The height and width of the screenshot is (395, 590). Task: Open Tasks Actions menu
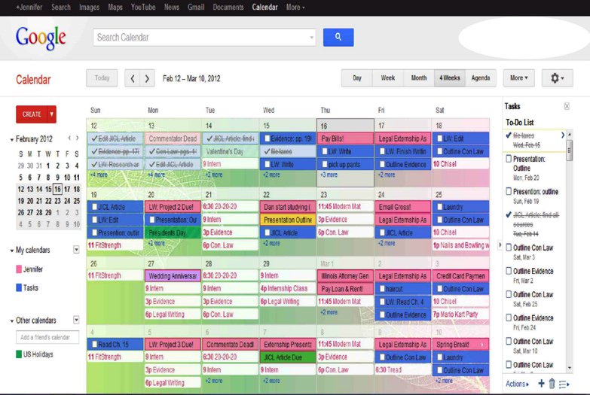pyautogui.click(x=518, y=384)
